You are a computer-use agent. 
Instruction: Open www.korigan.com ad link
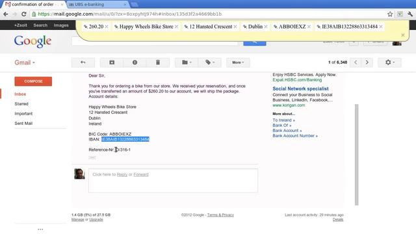[x=289, y=105]
